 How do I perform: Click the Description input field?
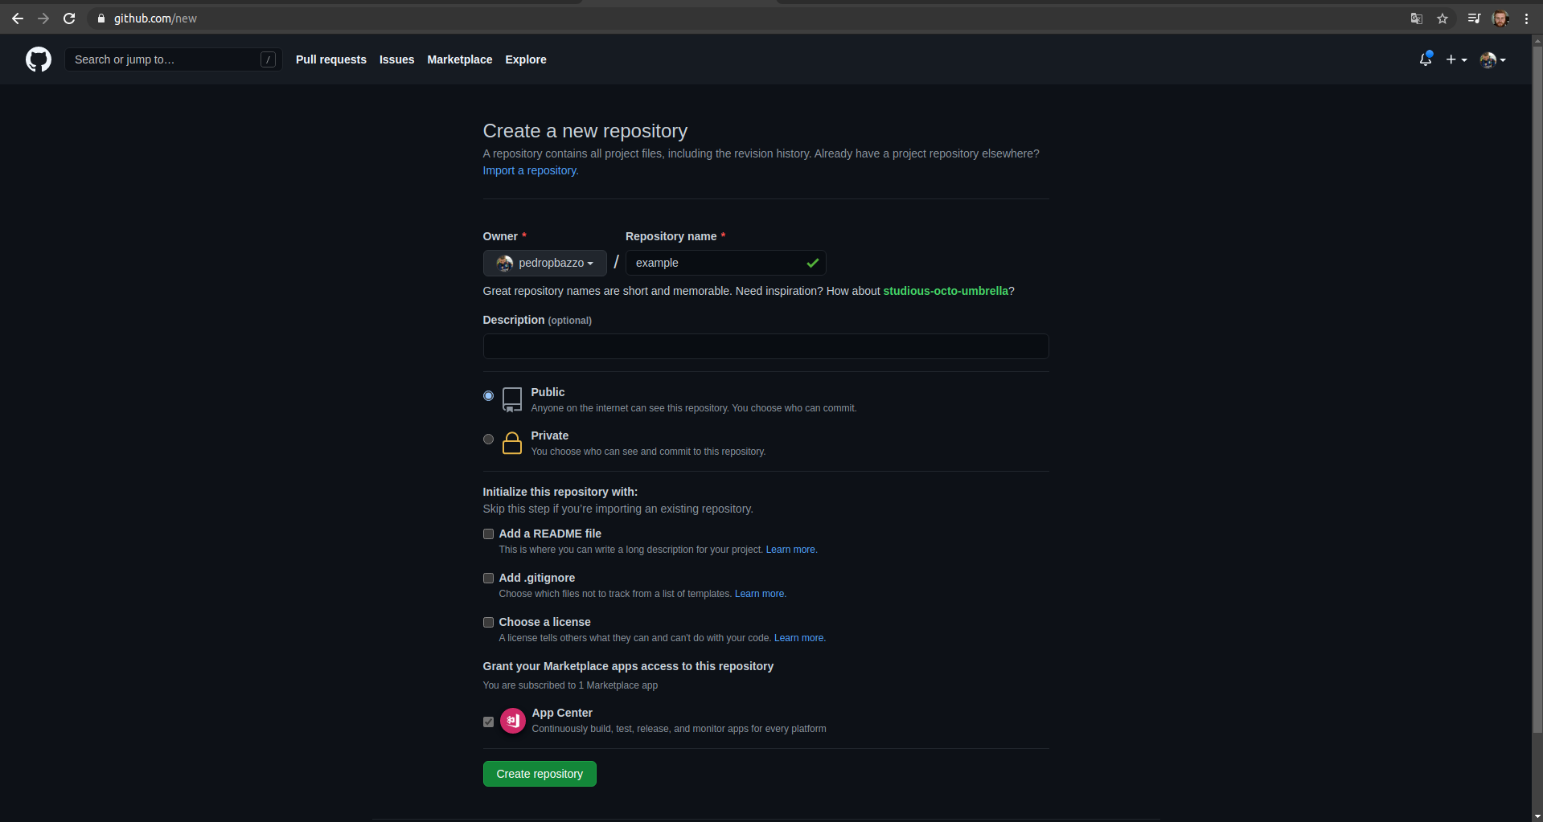pos(765,346)
